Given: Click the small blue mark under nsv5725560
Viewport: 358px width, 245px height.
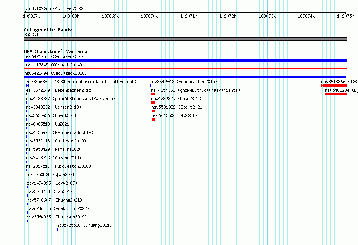Looking at the screenshot, I should click(57, 229).
